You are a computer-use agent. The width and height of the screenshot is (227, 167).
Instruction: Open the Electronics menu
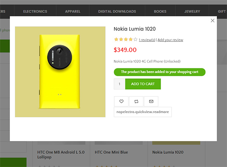(x=35, y=12)
